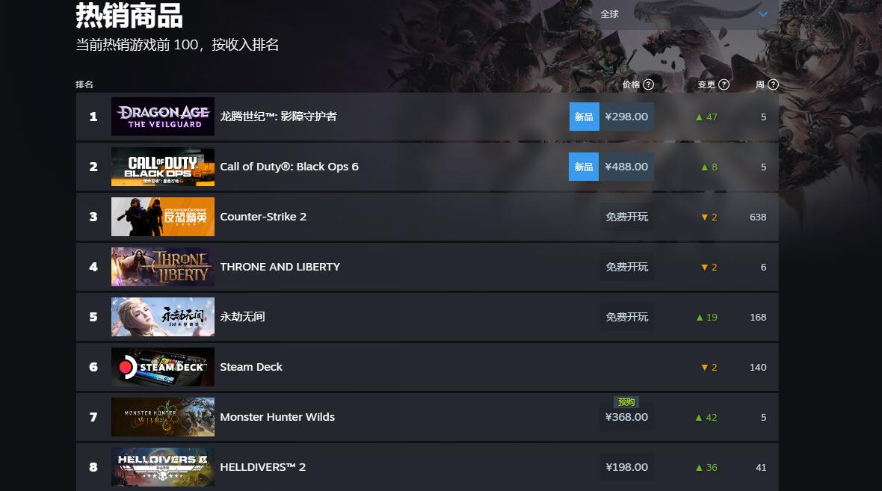This screenshot has width=882, height=491.
Task: Click the change column help icon
Action: click(x=724, y=84)
